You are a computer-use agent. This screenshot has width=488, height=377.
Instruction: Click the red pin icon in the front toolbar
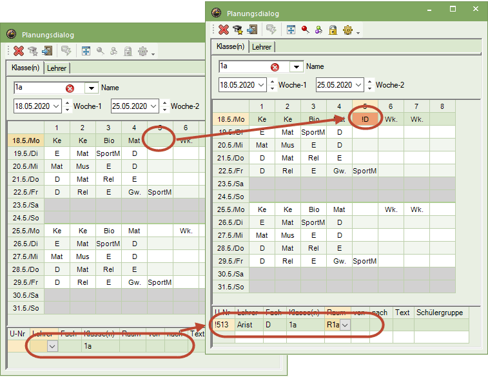pyautogui.click(x=306, y=30)
